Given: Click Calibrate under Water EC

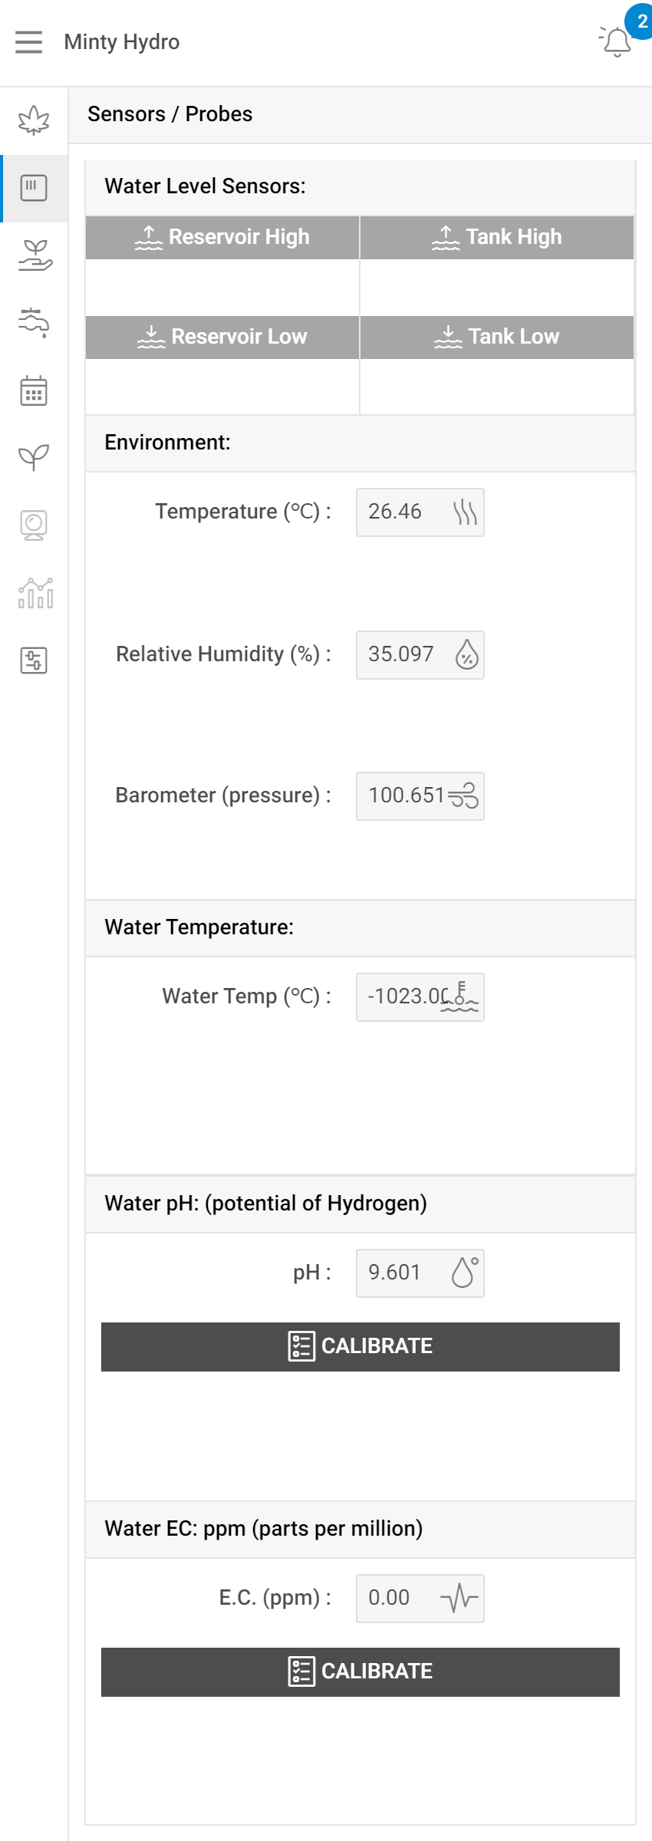Looking at the screenshot, I should point(360,1671).
